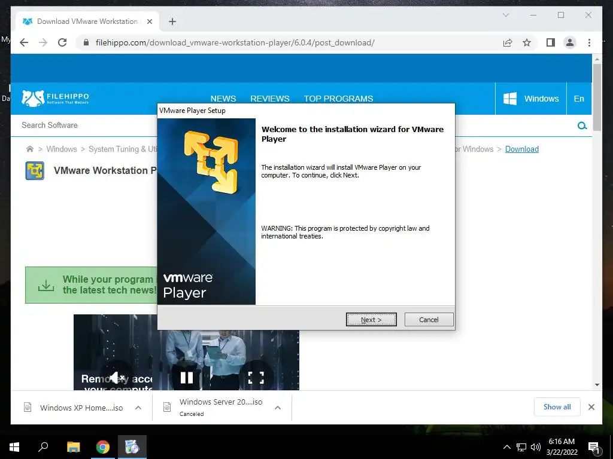
Task: Open Chrome profile avatar menu
Action: point(570,42)
